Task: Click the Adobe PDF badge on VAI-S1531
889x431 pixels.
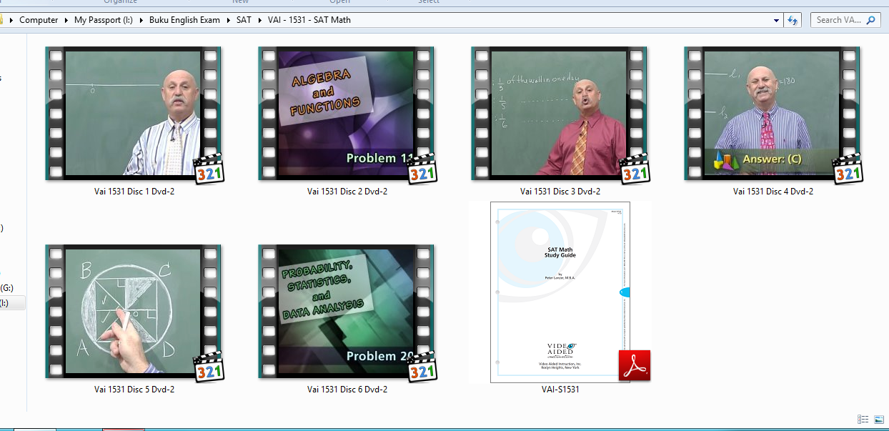Action: click(x=635, y=365)
